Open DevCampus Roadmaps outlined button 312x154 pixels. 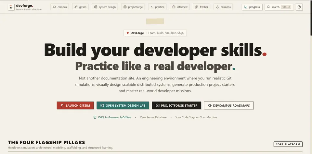[228, 106]
